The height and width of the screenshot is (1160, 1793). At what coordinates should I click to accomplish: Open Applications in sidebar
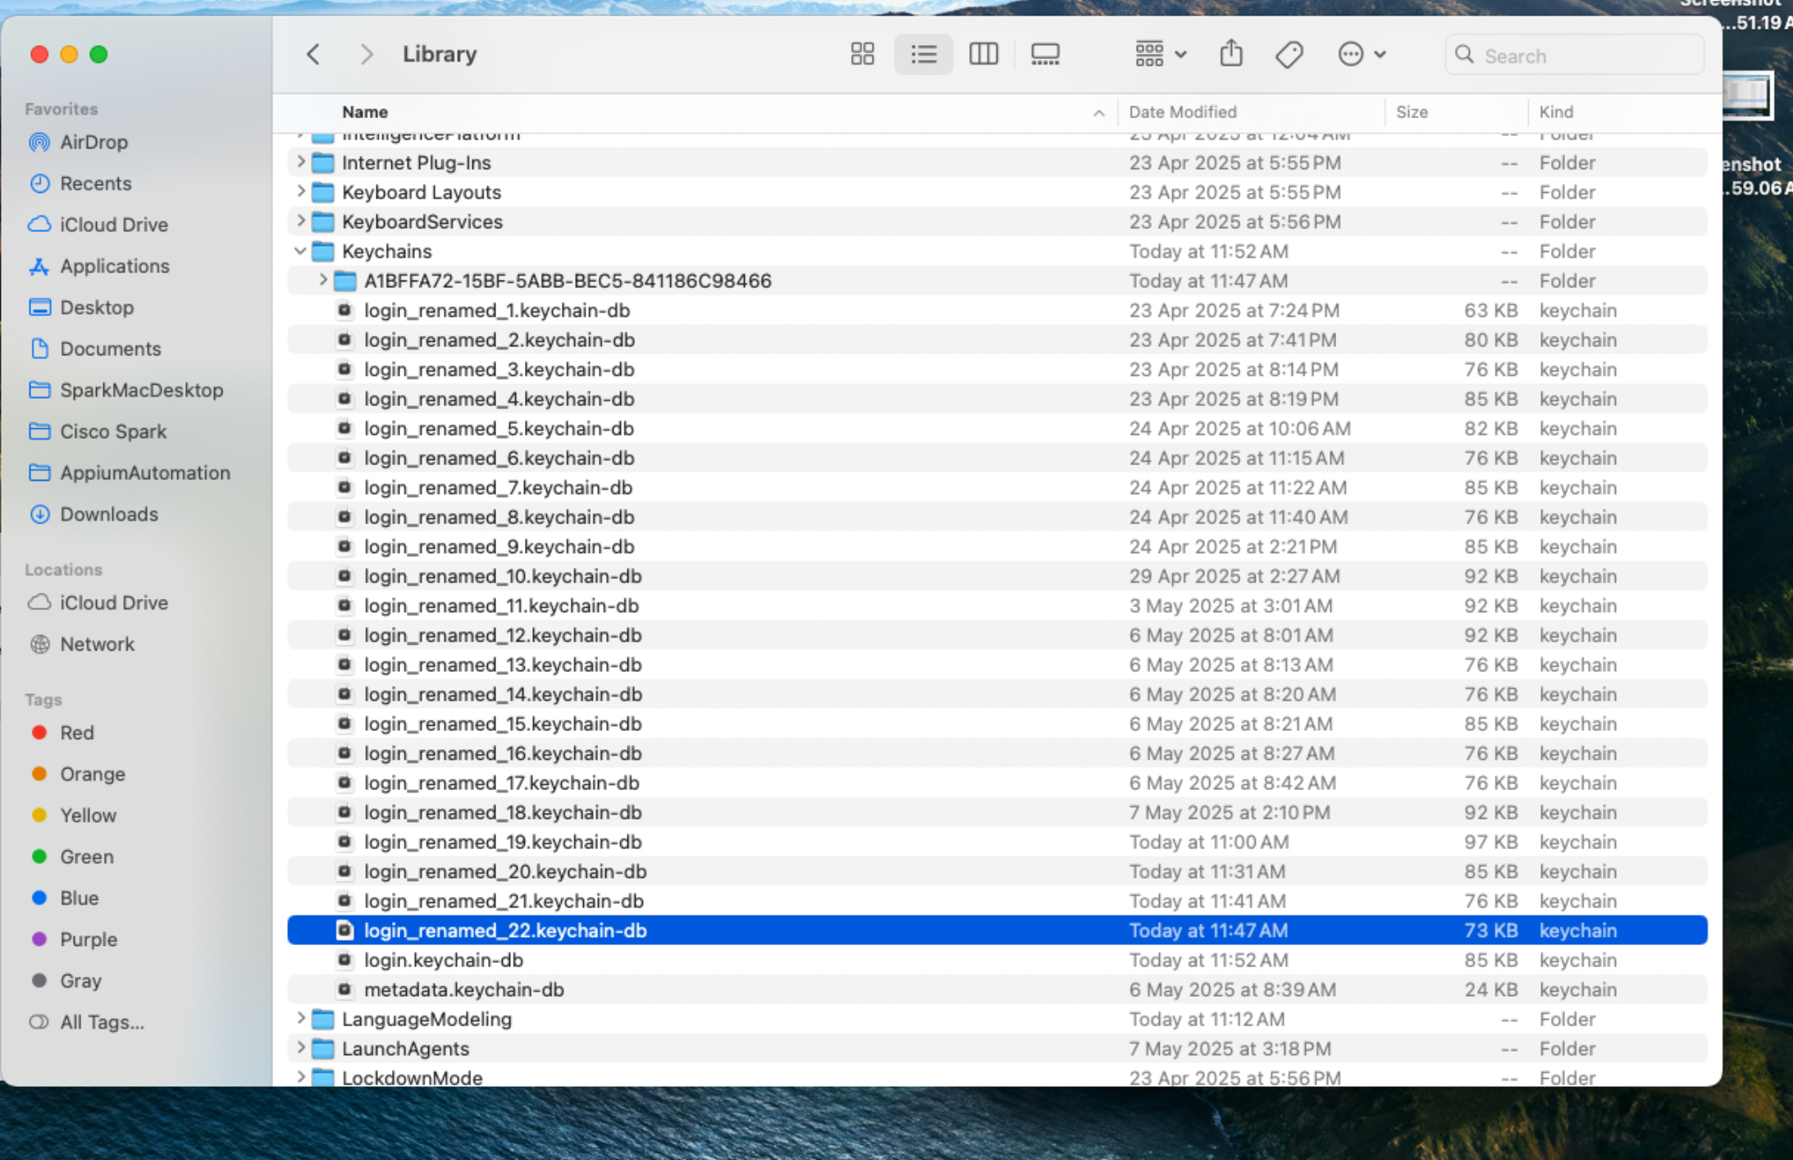click(x=114, y=266)
